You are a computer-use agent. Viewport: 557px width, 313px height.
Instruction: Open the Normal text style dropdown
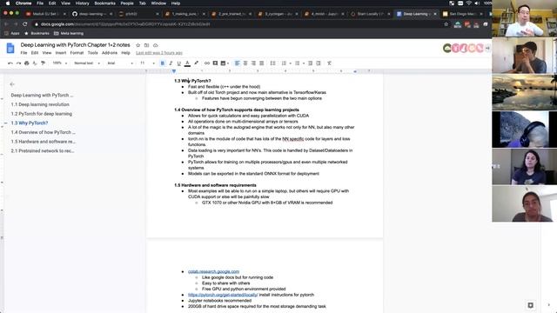click(x=87, y=63)
